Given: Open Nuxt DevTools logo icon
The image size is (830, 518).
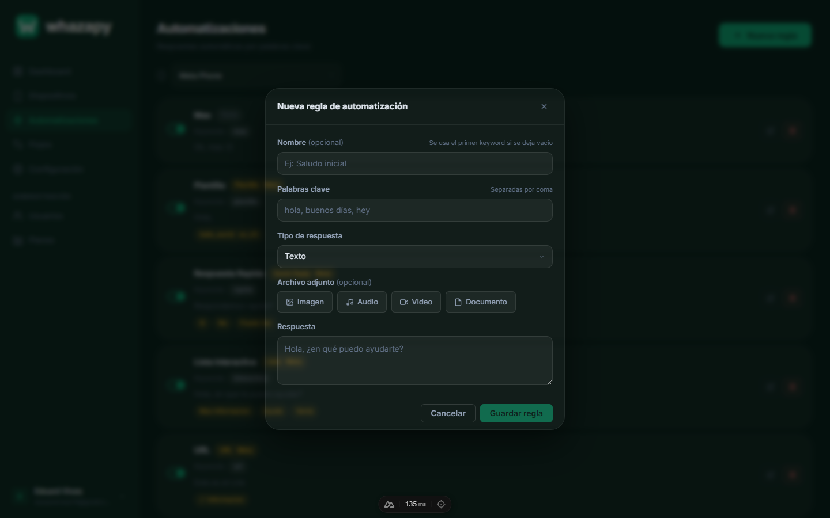Looking at the screenshot, I should [x=390, y=504].
